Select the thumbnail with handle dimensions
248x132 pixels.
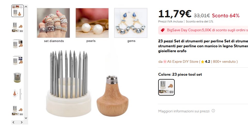(18, 94)
